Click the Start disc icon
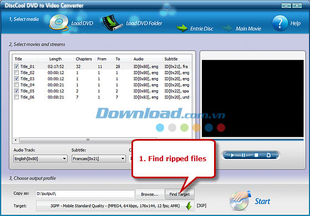Viewport: 310px width, 216px height. pyautogui.click(x=240, y=200)
